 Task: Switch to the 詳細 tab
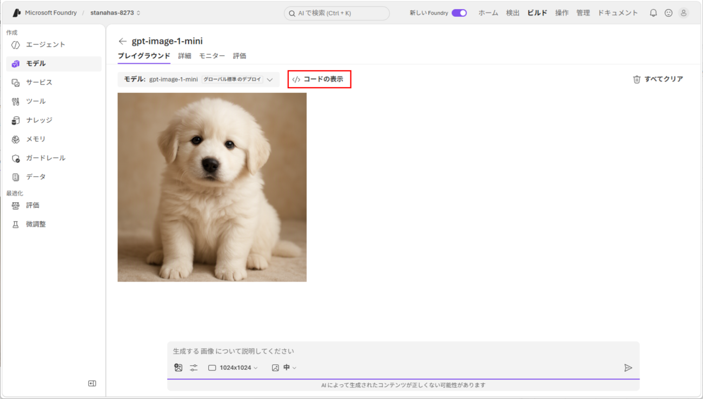coord(184,56)
